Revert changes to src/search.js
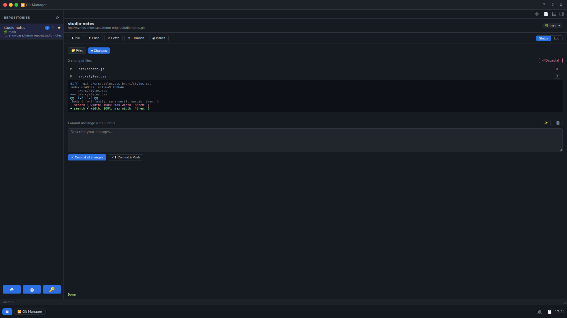The image size is (567, 318). click(557, 69)
